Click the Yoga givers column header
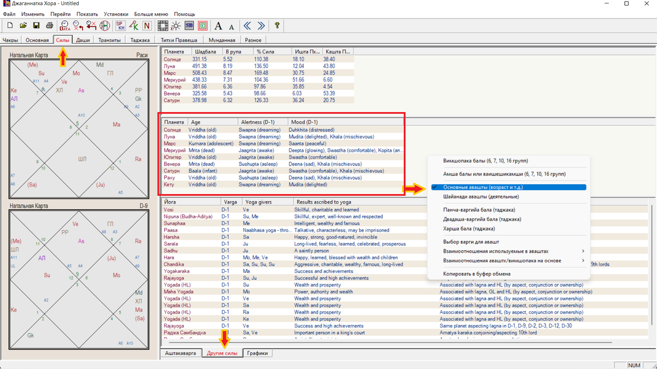Image resolution: width=657 pixels, height=369 pixels. [x=267, y=202]
